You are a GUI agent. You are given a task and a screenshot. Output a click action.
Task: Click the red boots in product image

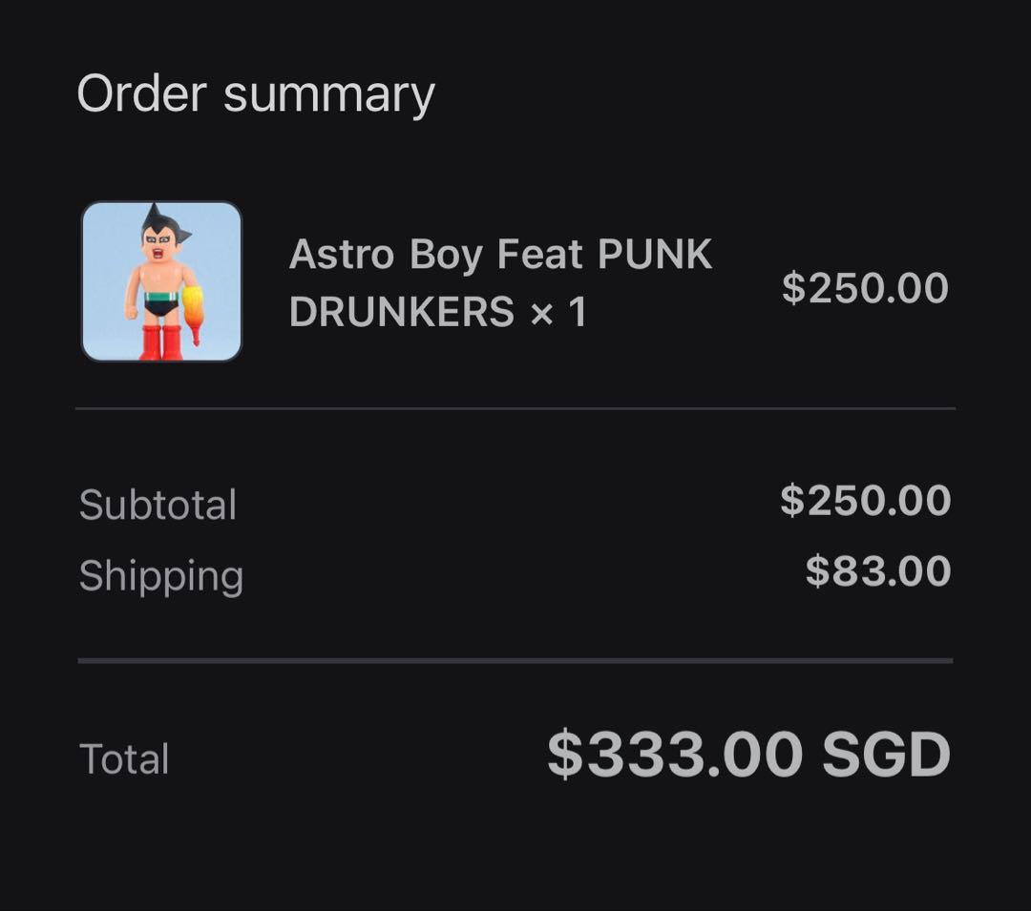click(160, 341)
